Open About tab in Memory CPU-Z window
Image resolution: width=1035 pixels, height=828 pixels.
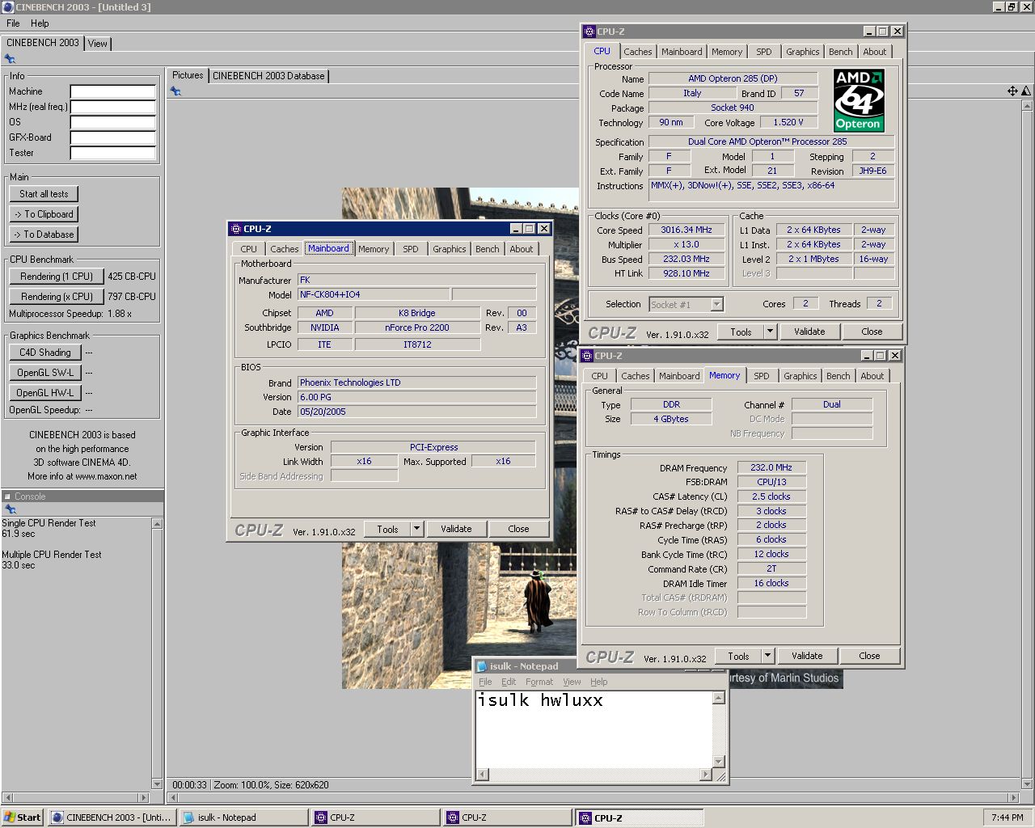point(872,376)
